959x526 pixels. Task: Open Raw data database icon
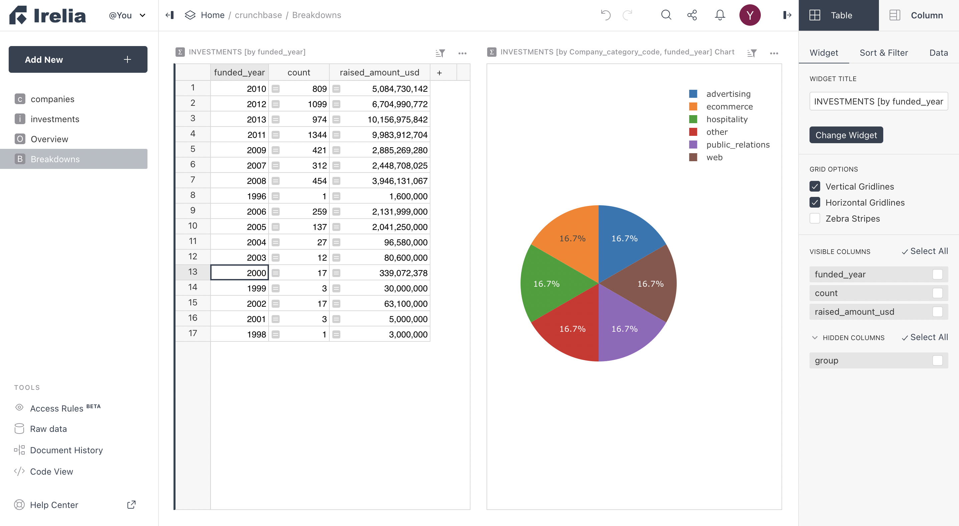pos(19,429)
